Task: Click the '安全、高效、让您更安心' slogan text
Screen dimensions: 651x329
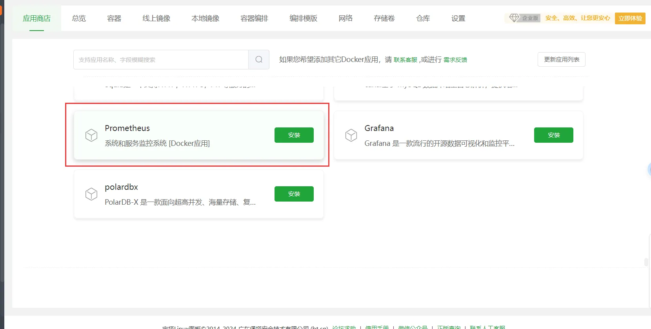Action: coord(578,18)
